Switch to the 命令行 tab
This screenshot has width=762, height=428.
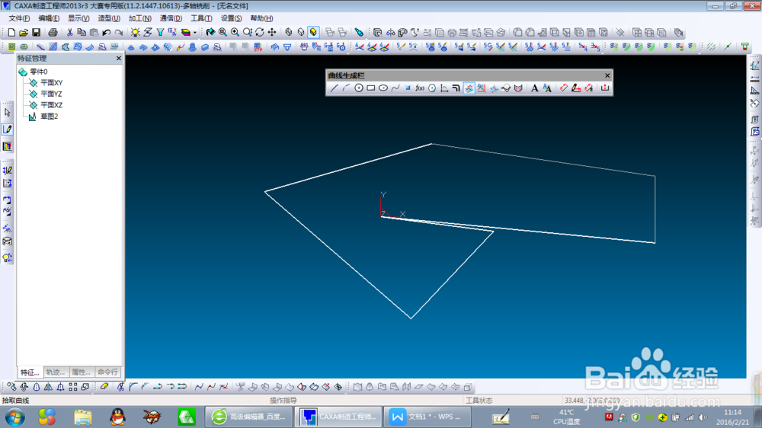pos(107,372)
